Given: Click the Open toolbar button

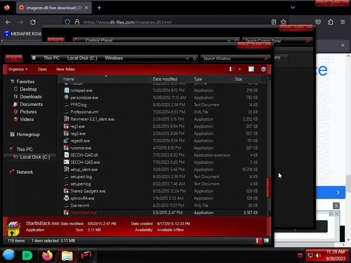Looking at the screenshot, I should (x=42, y=69).
